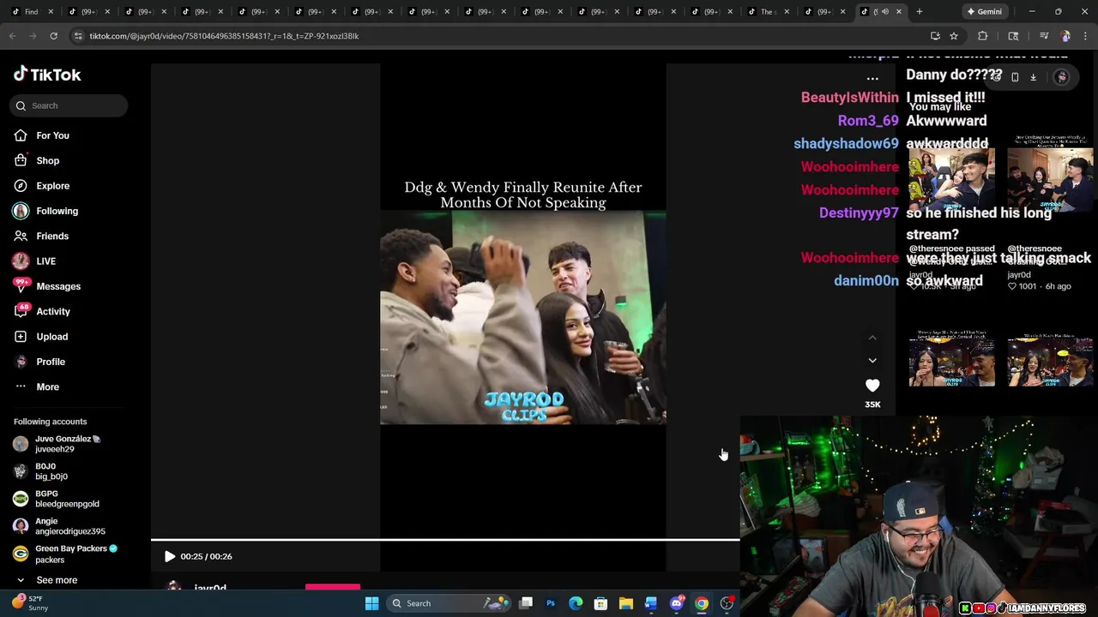Open Chrome from the taskbar
Viewport: 1098px width, 617px height.
(x=702, y=603)
